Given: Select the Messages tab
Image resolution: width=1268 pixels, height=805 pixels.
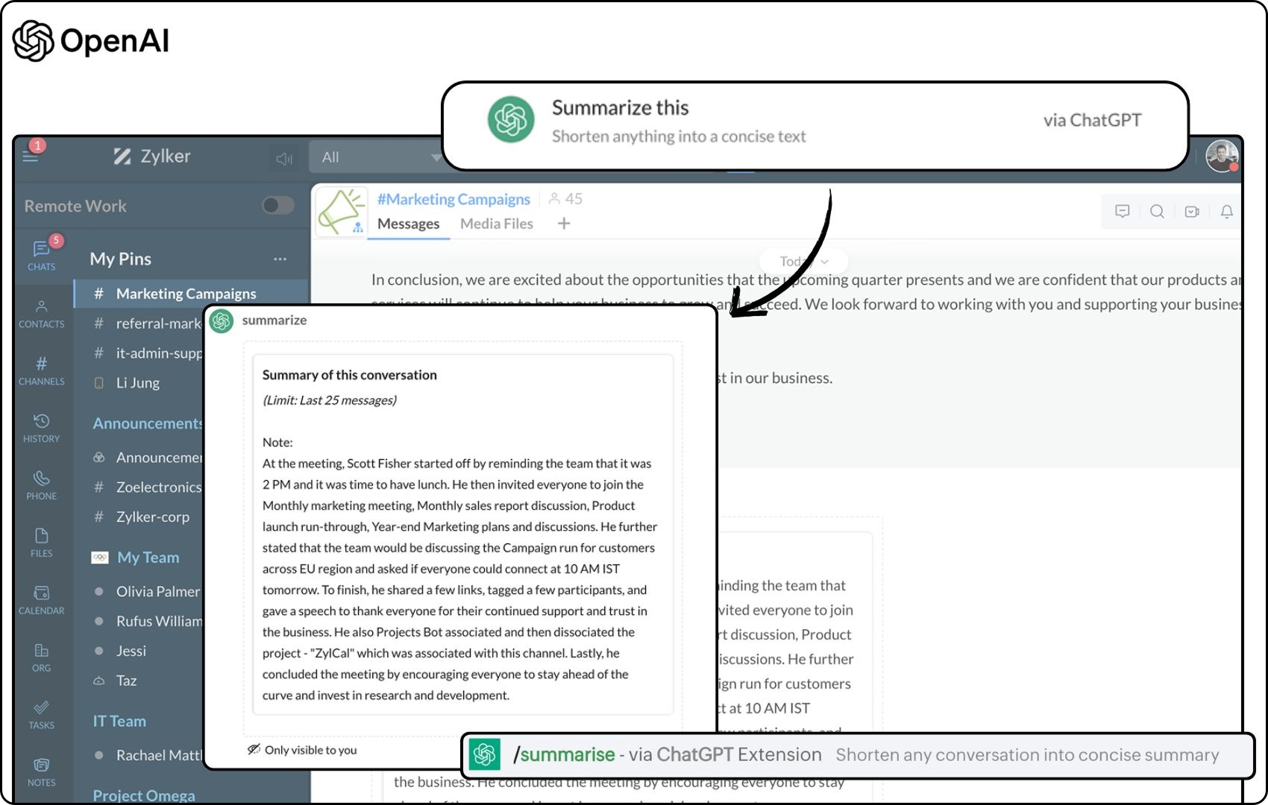Looking at the screenshot, I should (x=408, y=223).
